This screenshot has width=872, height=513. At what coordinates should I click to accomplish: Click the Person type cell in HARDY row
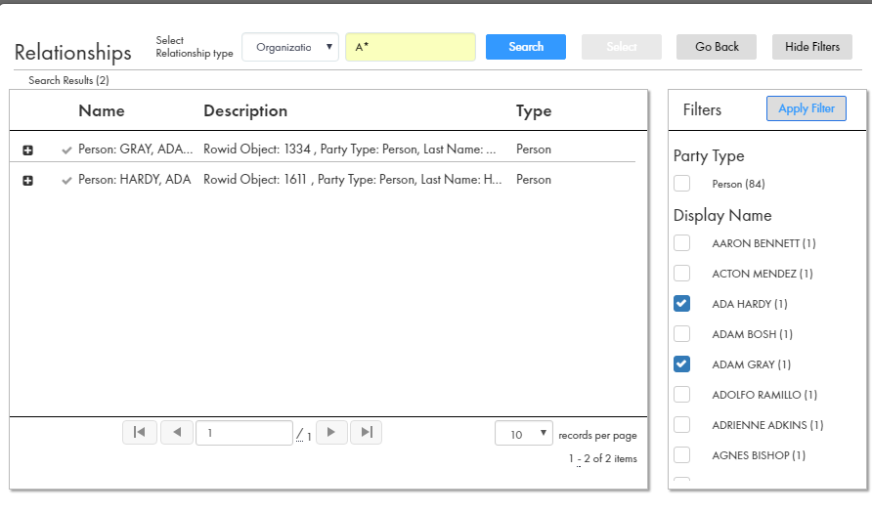(x=534, y=180)
